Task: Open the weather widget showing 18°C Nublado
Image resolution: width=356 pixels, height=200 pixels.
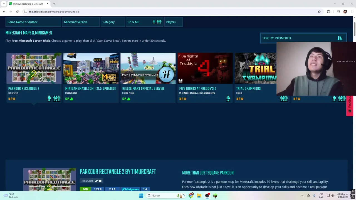Action: pyautogui.click(x=11, y=196)
